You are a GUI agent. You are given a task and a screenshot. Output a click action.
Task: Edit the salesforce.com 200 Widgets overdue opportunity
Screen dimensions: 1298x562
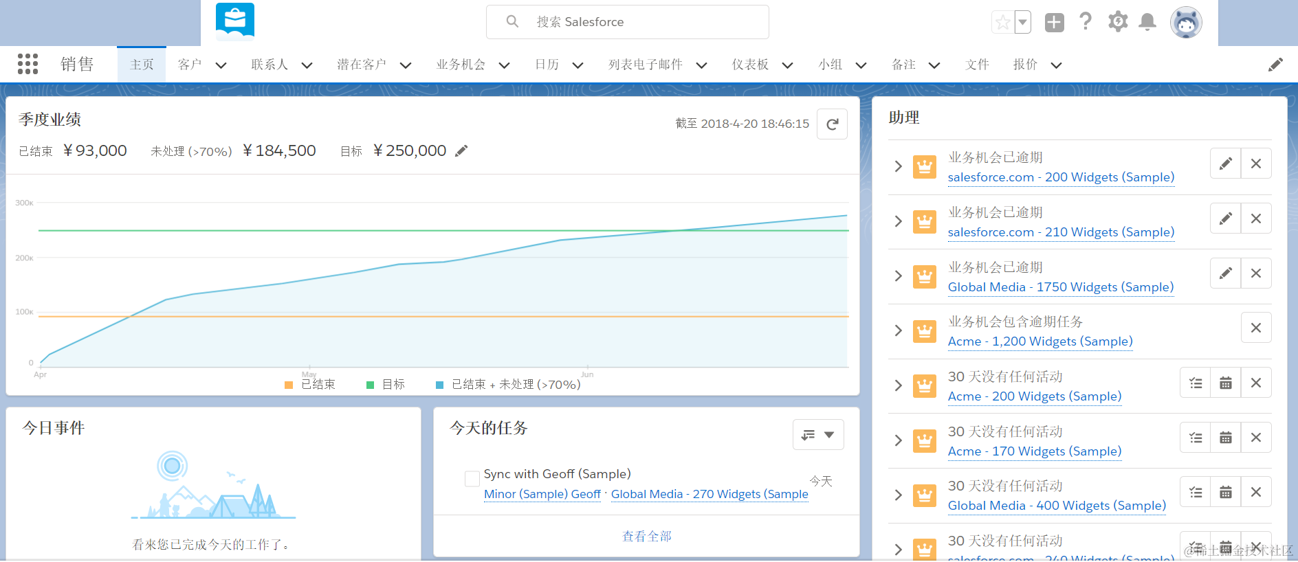point(1225,164)
